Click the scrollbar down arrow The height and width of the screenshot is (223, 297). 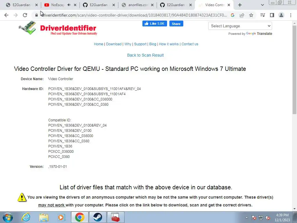pos(294,209)
